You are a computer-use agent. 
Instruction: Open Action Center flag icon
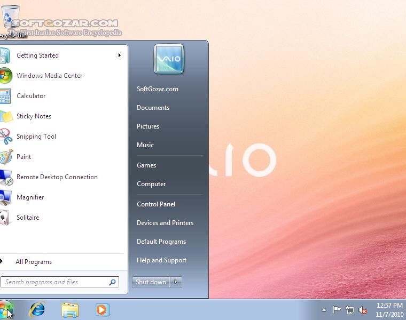pos(337,310)
